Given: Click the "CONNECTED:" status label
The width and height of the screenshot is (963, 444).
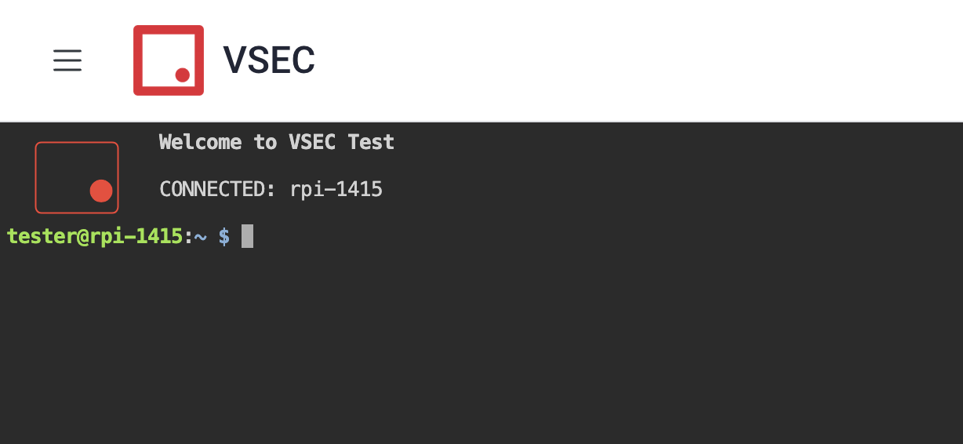Looking at the screenshot, I should 217,189.
